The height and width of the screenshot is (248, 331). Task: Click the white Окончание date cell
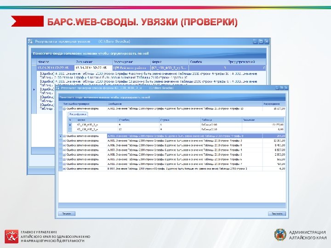pyautogui.click(x=93, y=68)
